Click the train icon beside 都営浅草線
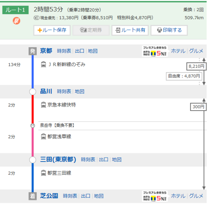Image resolution: width=209 pixels, height=204 pixels. click(44, 137)
